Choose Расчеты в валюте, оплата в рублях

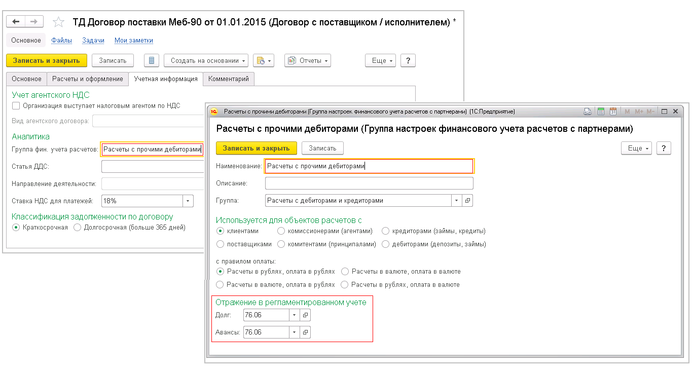(x=220, y=285)
